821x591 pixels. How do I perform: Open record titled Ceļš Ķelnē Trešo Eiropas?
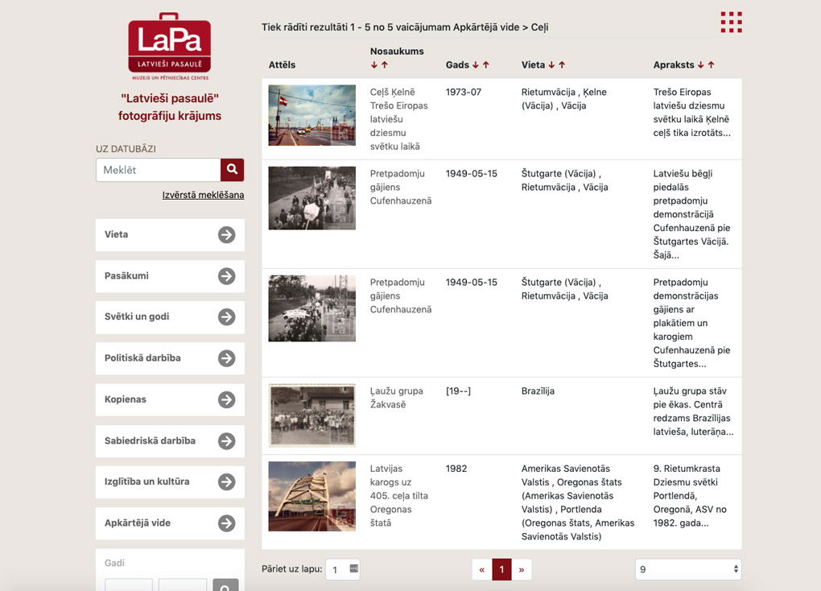click(399, 119)
